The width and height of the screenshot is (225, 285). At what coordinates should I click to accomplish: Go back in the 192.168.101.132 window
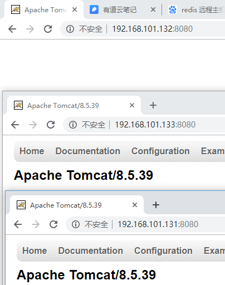[x=12, y=29]
